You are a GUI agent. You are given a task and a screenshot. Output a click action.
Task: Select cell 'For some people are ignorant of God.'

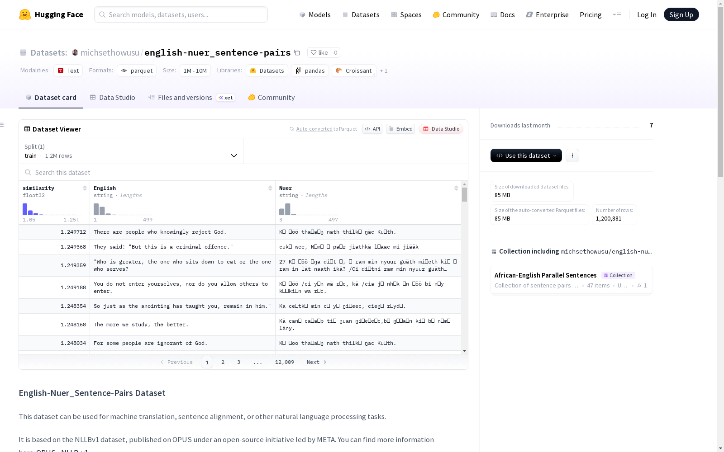click(x=182, y=343)
